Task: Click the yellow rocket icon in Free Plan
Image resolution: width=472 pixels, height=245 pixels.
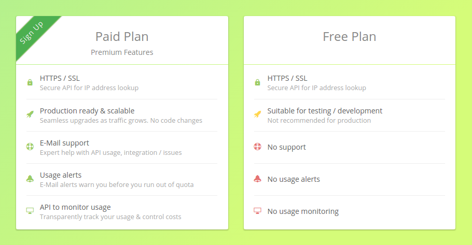Action: tap(257, 114)
